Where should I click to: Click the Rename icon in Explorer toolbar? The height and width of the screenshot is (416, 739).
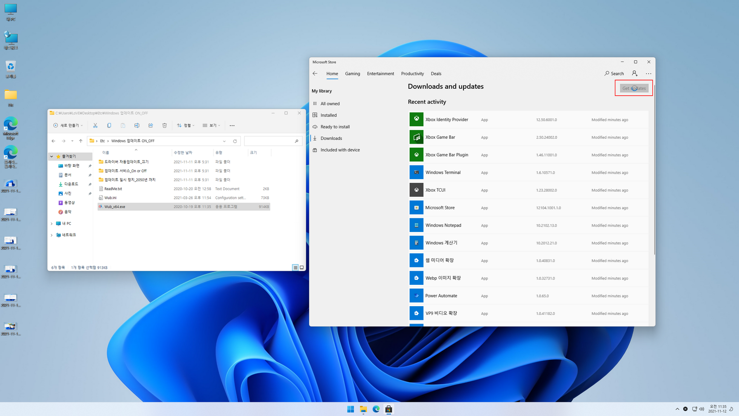tap(137, 125)
